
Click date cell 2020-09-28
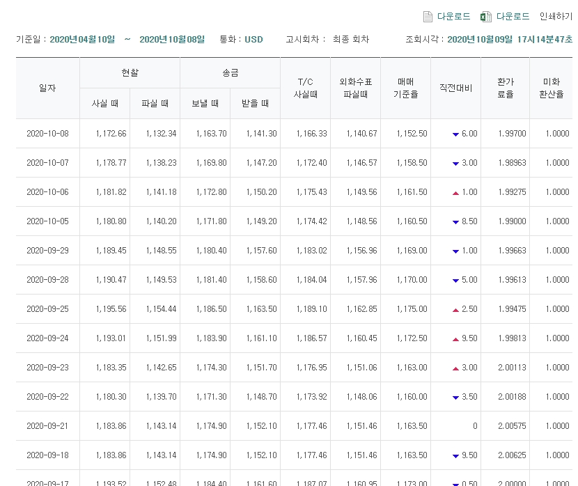[47, 280]
